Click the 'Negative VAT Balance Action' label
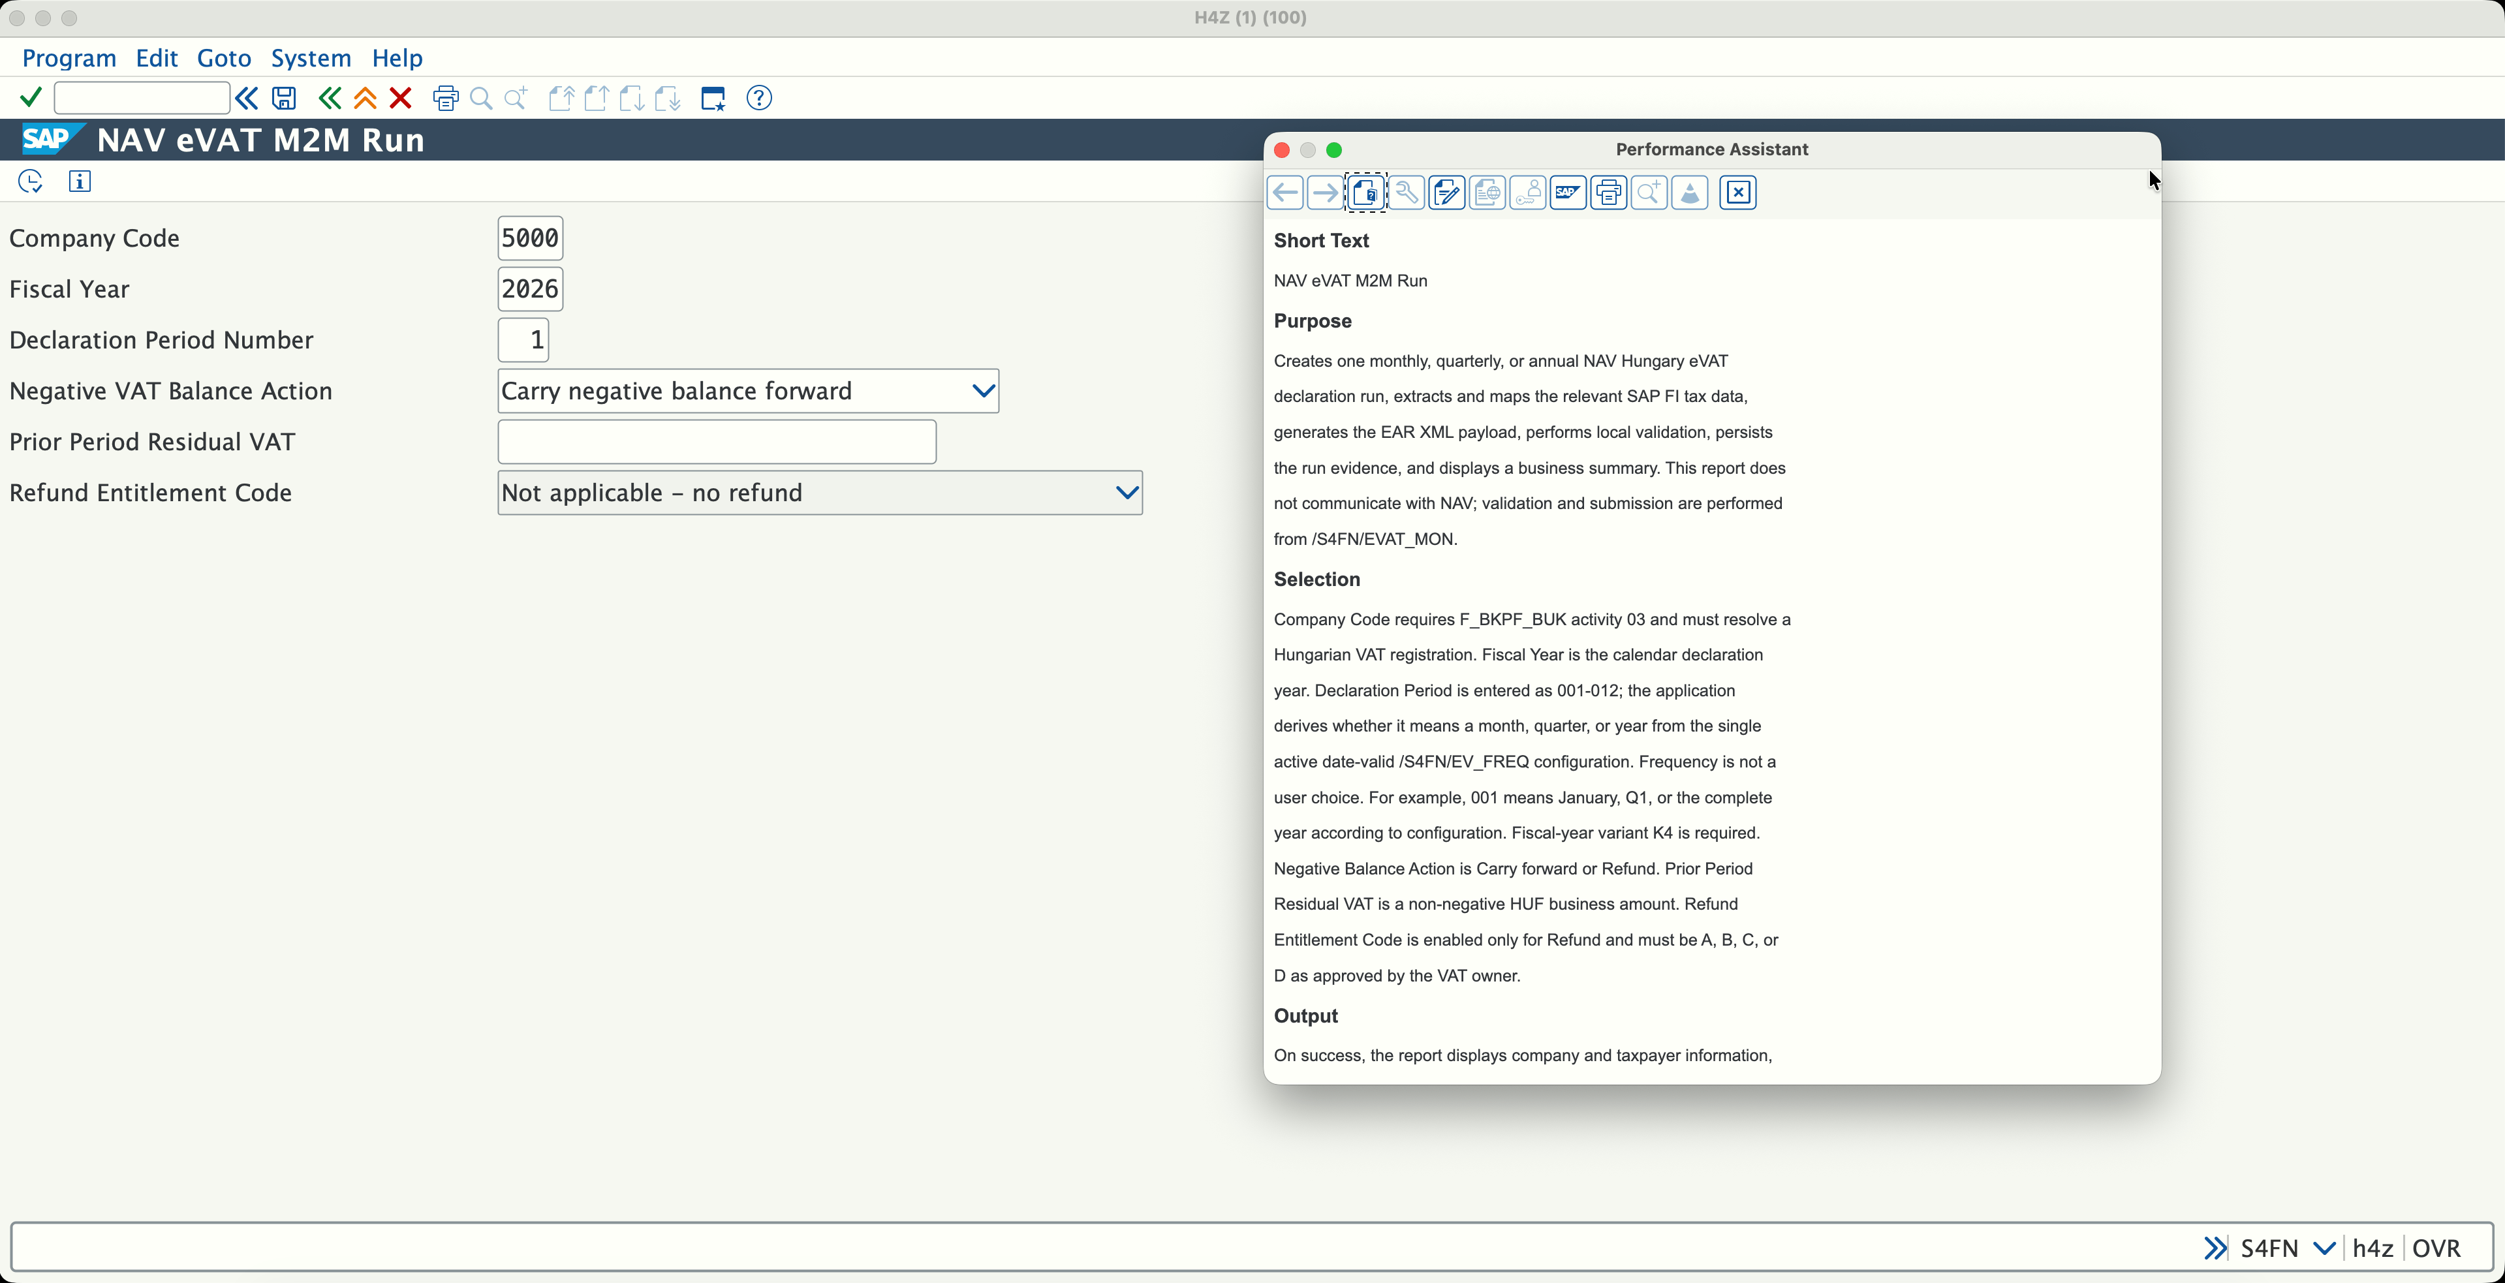The image size is (2505, 1283). pos(171,391)
